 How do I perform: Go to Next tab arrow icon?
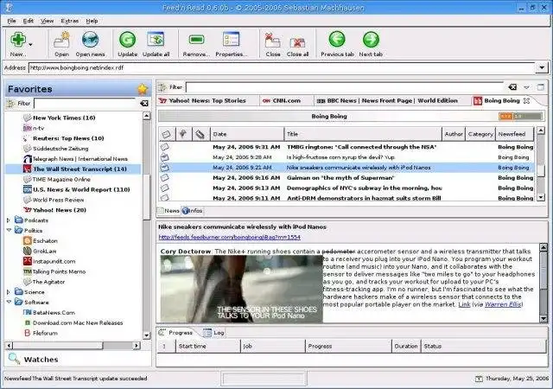click(x=371, y=39)
